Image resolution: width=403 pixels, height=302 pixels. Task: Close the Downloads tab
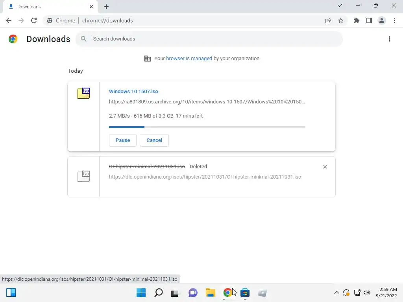[91, 7]
